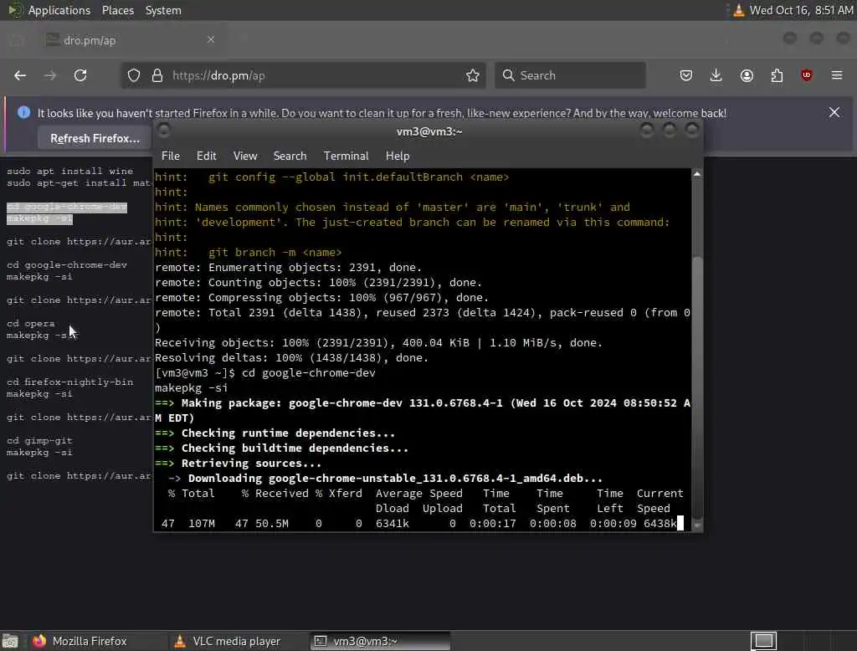Click the terminal scrollbar down arrow

point(697,525)
